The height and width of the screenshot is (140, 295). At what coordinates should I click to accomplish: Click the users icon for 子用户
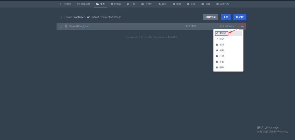tap(143, 4)
